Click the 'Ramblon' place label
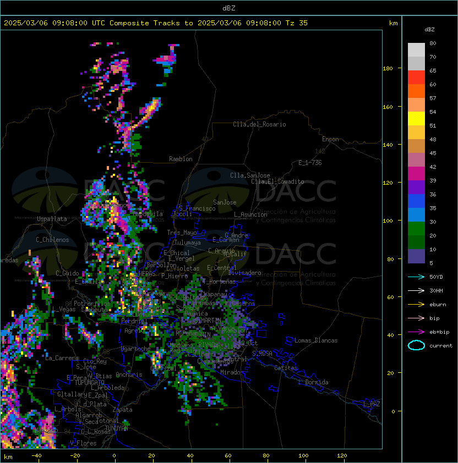The width and height of the screenshot is (458, 463). click(181, 159)
